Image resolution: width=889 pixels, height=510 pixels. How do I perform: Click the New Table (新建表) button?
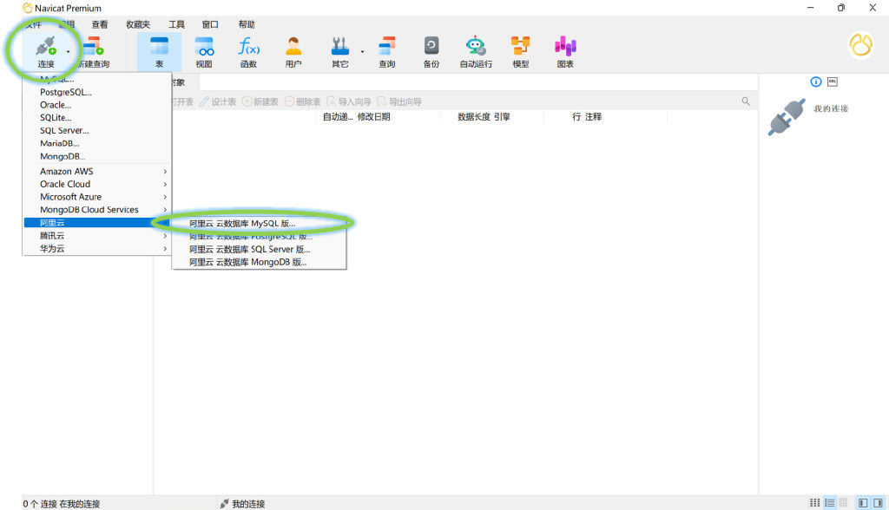[x=260, y=101]
